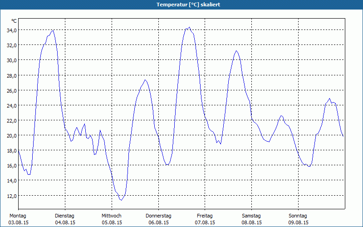The width and height of the screenshot is (363, 227).
Task: Click the 26,0 value on the temperature axis
Action: [x=11, y=90]
